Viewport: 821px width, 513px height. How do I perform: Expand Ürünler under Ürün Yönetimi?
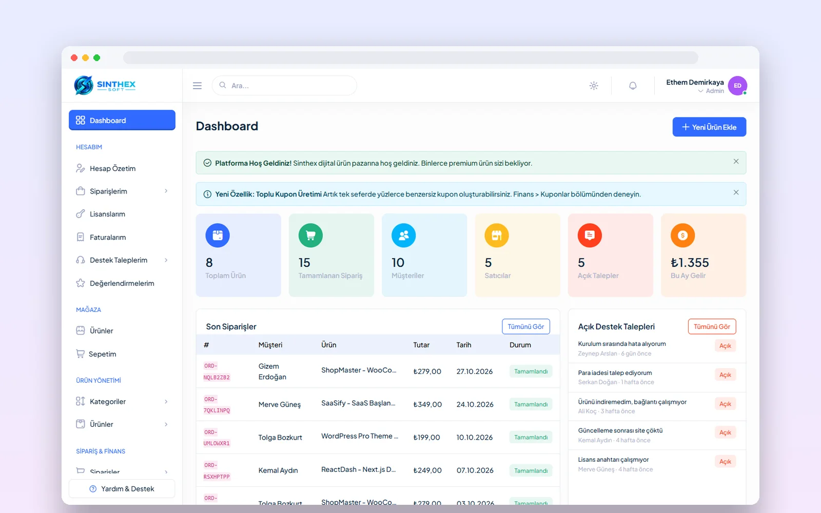(x=166, y=424)
